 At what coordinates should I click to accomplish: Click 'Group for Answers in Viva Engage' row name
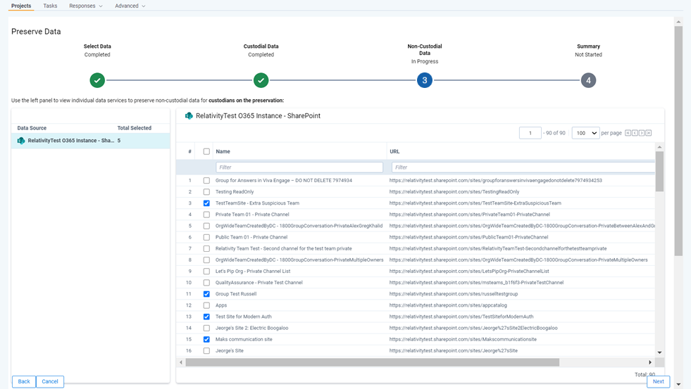click(x=284, y=180)
